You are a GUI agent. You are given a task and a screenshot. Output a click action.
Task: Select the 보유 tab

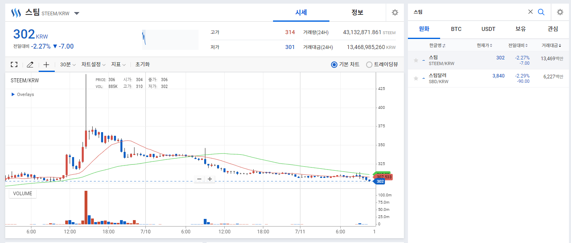(521, 29)
